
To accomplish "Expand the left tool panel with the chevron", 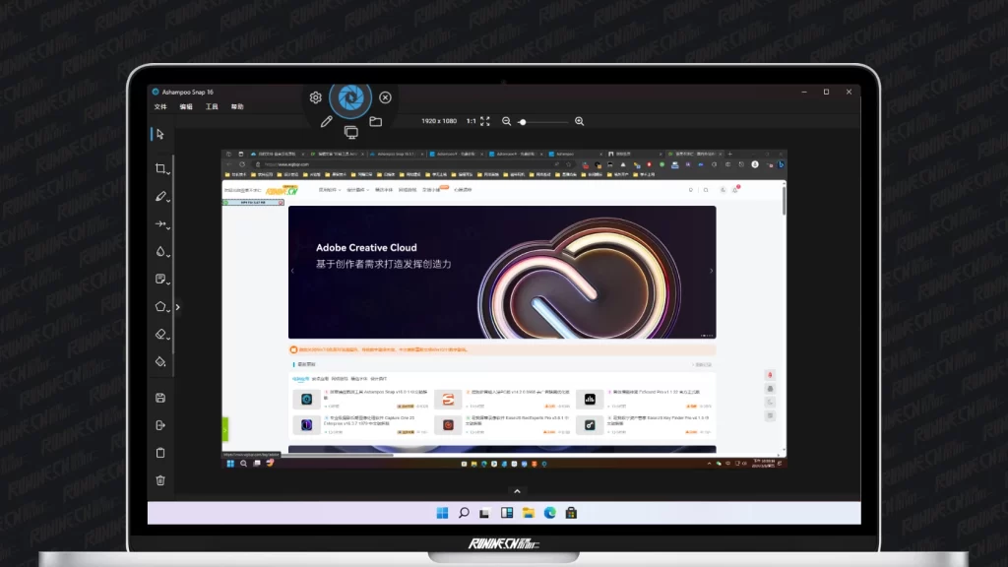I will tap(178, 307).
